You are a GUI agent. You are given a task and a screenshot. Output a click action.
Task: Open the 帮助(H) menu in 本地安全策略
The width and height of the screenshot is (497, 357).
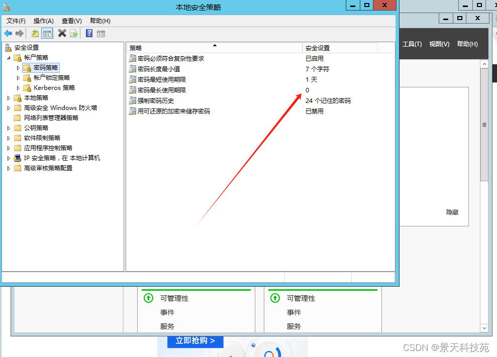pyautogui.click(x=100, y=21)
